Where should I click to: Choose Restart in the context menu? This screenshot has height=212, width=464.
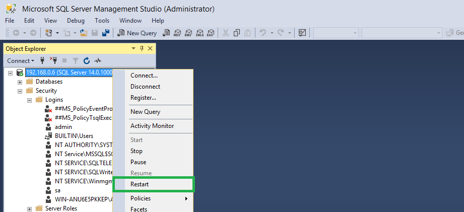tap(153, 184)
